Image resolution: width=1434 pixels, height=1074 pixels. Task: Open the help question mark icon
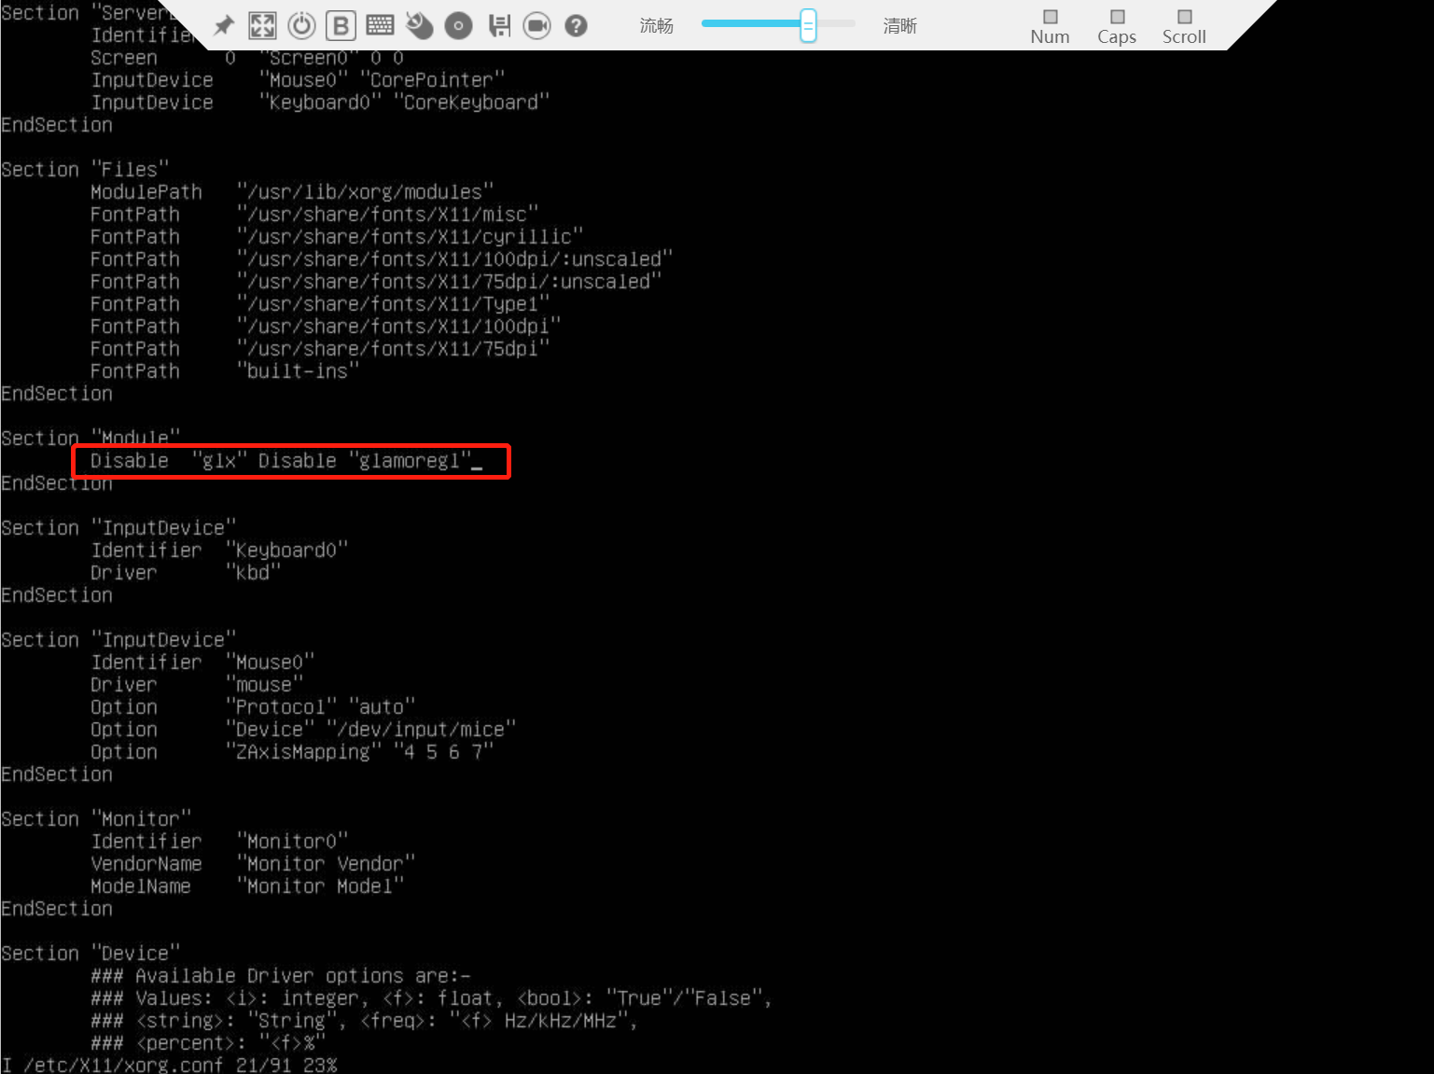click(x=576, y=25)
